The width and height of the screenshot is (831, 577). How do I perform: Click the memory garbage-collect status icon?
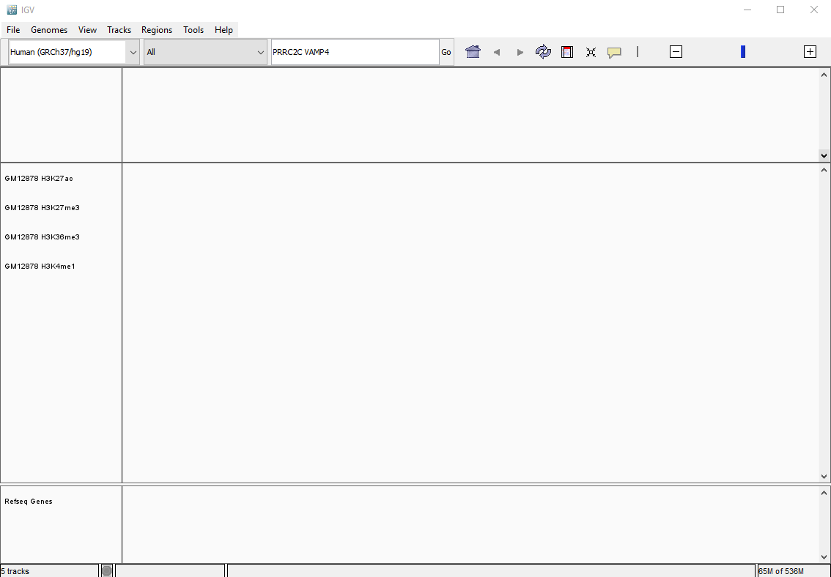[106, 570]
